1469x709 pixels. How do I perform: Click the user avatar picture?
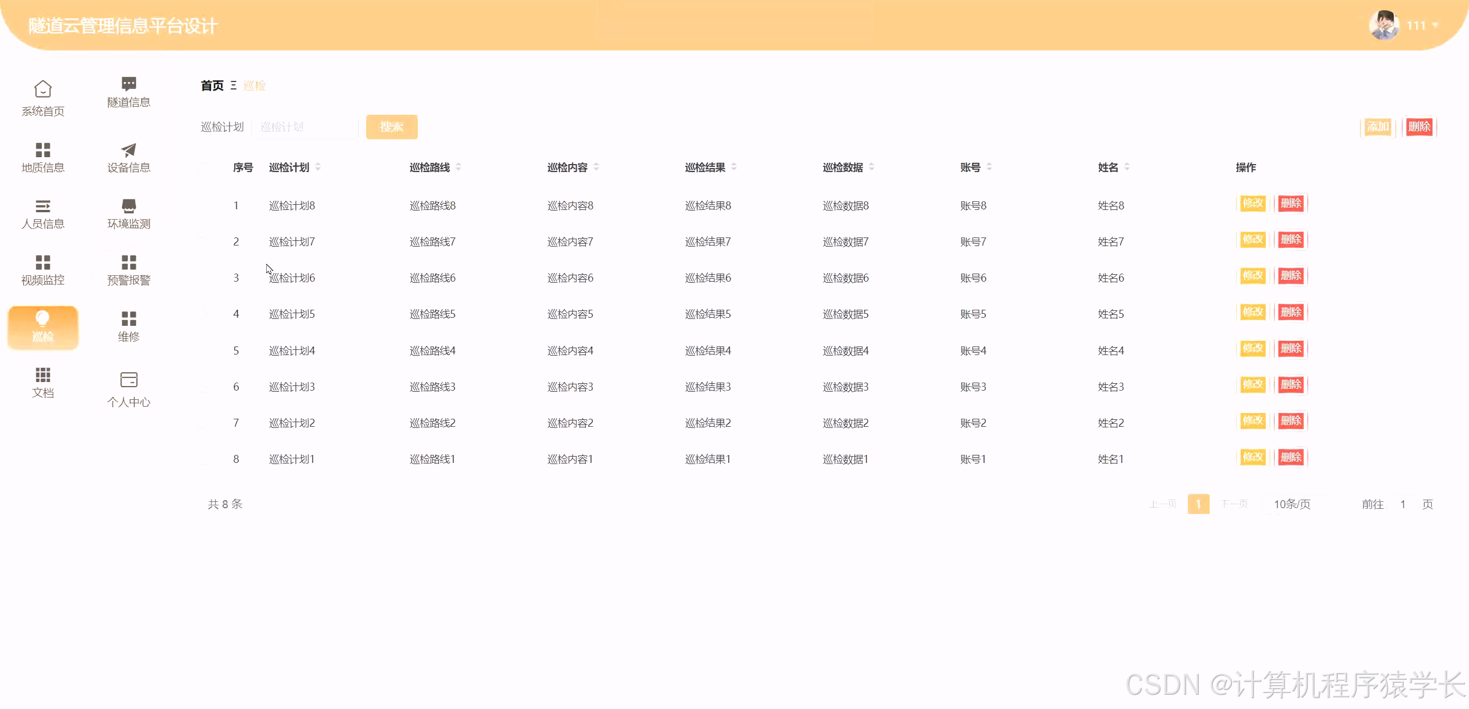point(1383,25)
